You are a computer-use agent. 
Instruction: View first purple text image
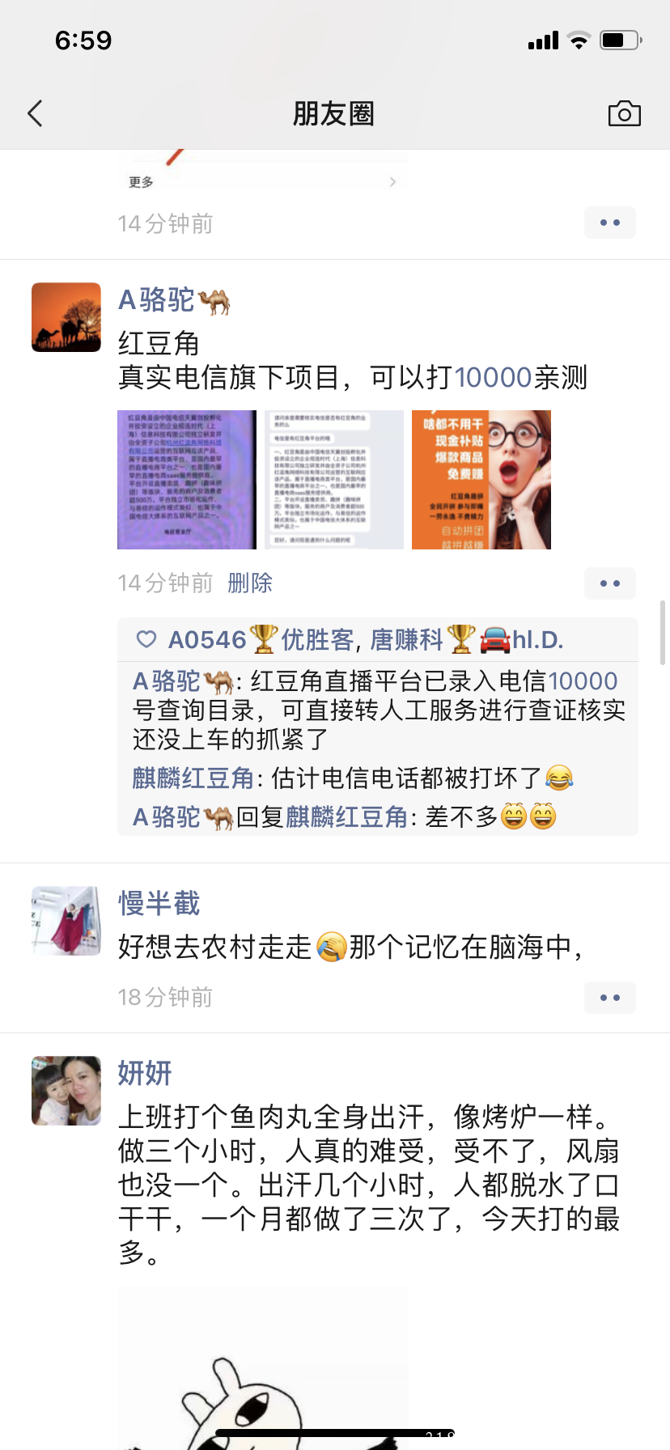[x=187, y=480]
